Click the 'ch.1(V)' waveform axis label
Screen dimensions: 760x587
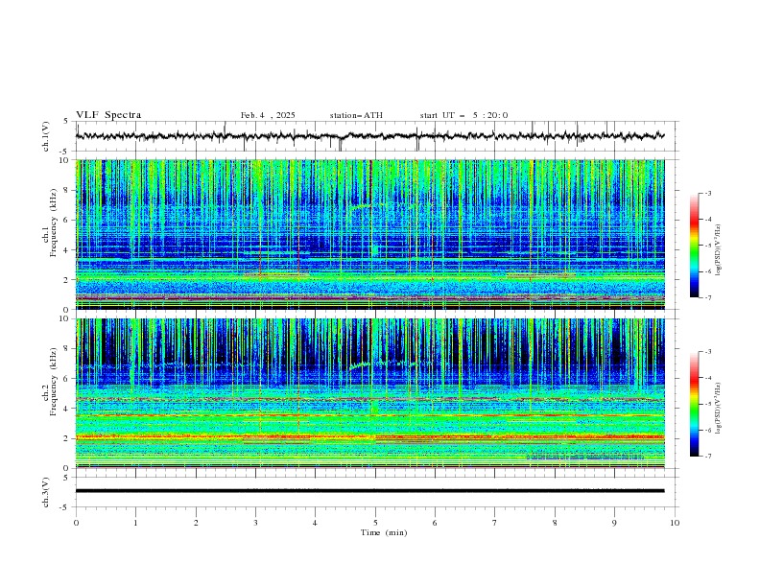click(46, 136)
